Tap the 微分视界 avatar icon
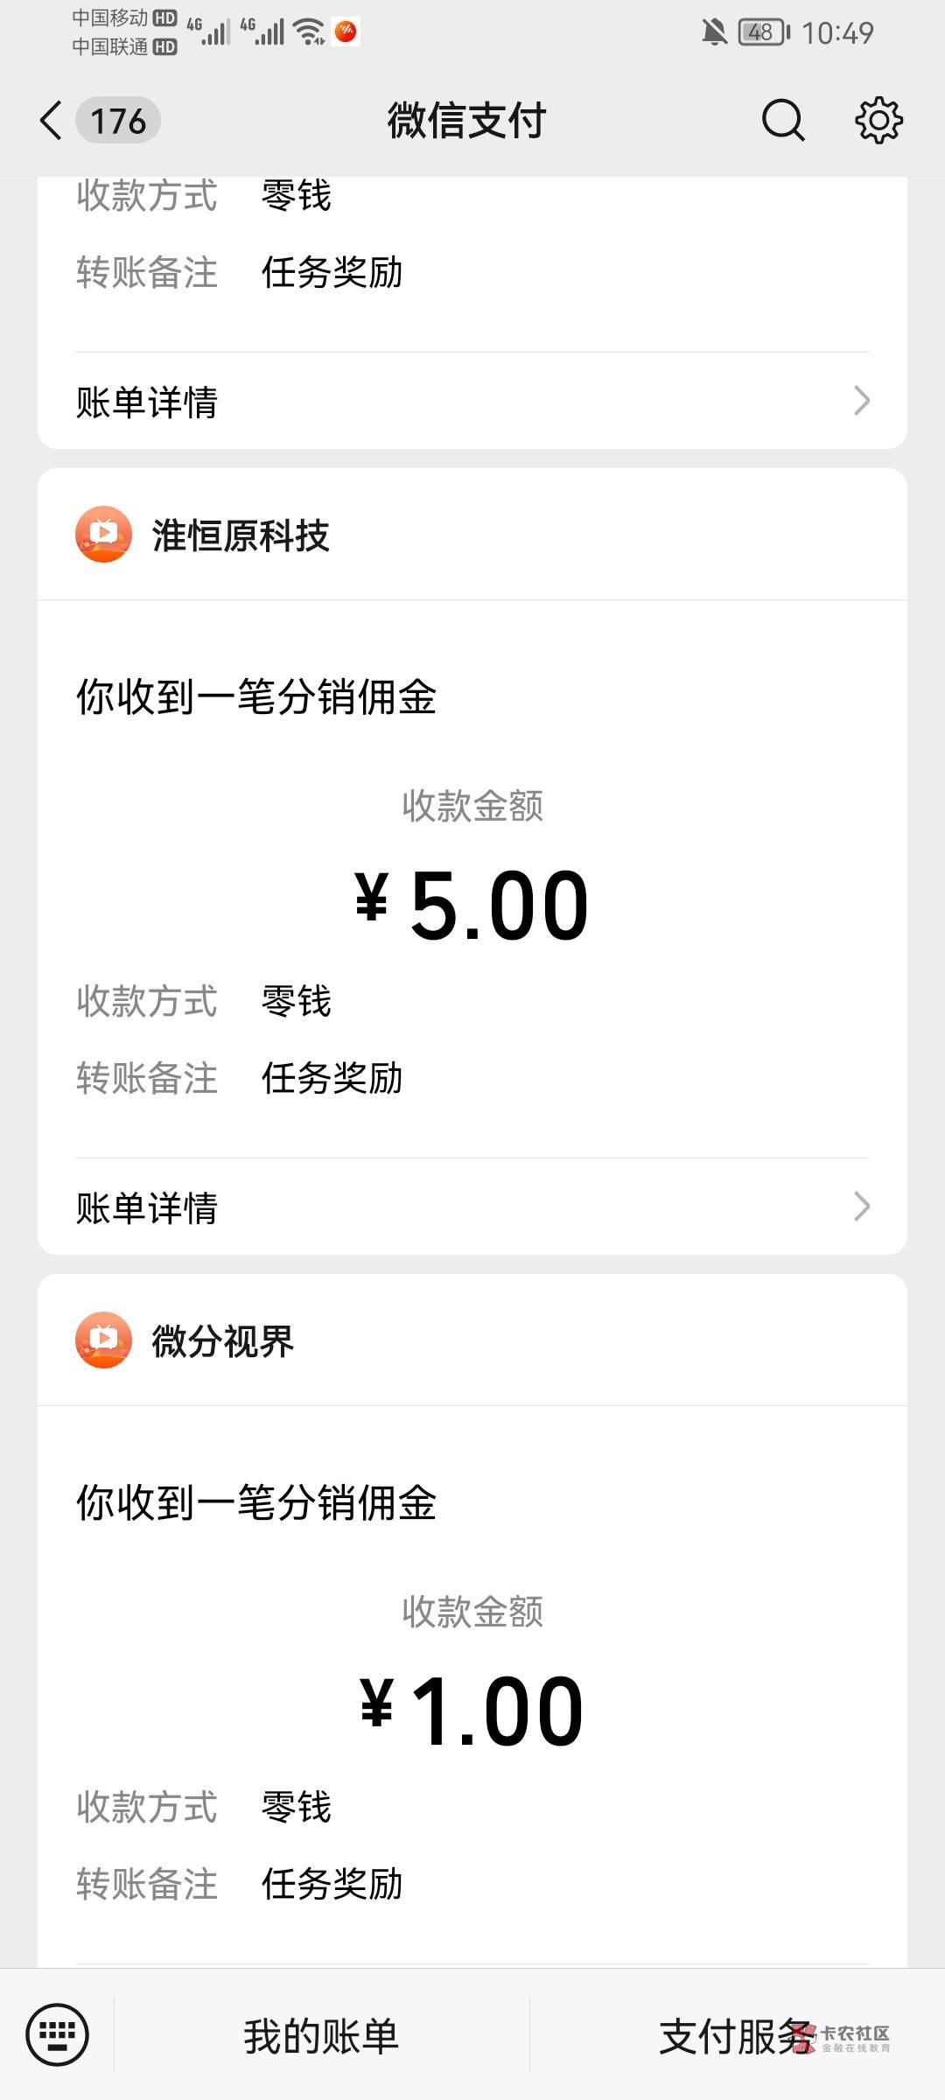The width and height of the screenshot is (945, 2100). pyautogui.click(x=103, y=1340)
